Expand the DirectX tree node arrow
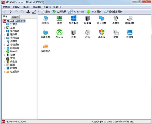 click(5, 52)
